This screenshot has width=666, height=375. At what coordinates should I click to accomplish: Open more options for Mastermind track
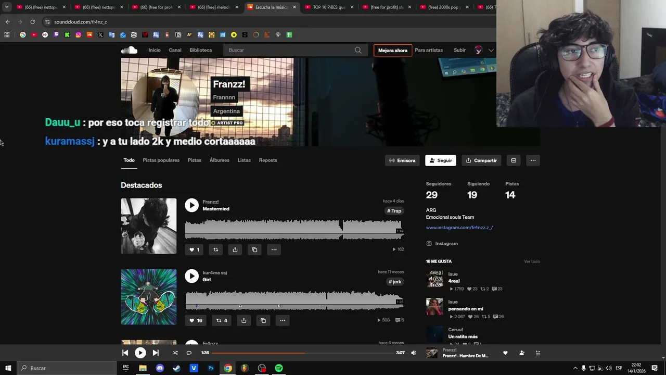tap(274, 249)
